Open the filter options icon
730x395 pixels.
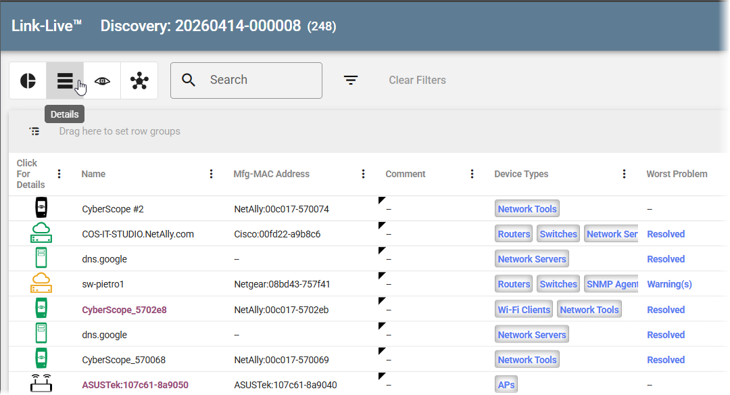pyautogui.click(x=351, y=80)
